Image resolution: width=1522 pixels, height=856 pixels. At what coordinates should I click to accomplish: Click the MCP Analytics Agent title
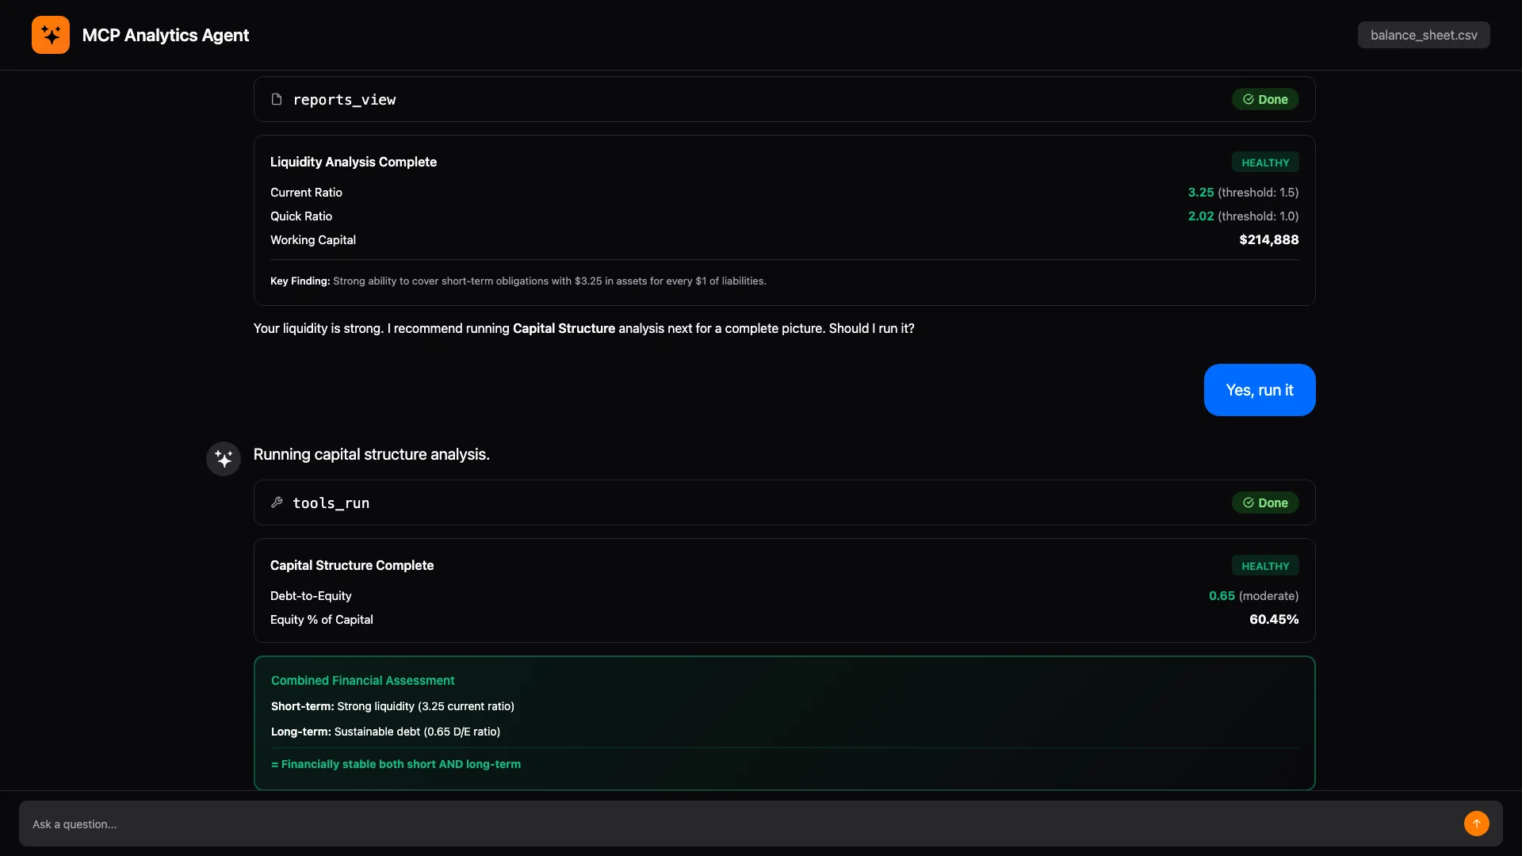click(x=166, y=35)
